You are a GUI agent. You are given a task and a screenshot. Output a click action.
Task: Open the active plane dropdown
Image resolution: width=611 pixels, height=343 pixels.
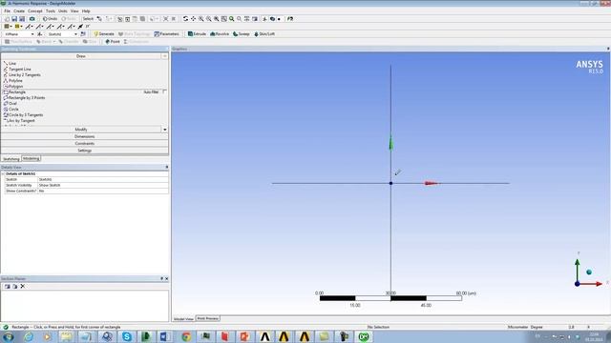pyautogui.click(x=32, y=34)
